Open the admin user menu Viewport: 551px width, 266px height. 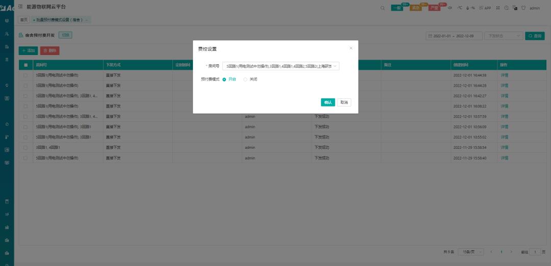point(535,8)
